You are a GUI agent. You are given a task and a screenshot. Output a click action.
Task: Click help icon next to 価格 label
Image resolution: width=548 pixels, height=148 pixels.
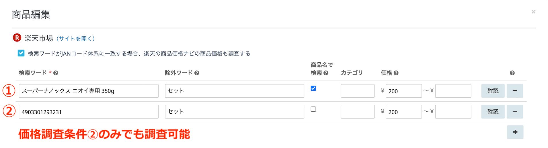(396, 73)
